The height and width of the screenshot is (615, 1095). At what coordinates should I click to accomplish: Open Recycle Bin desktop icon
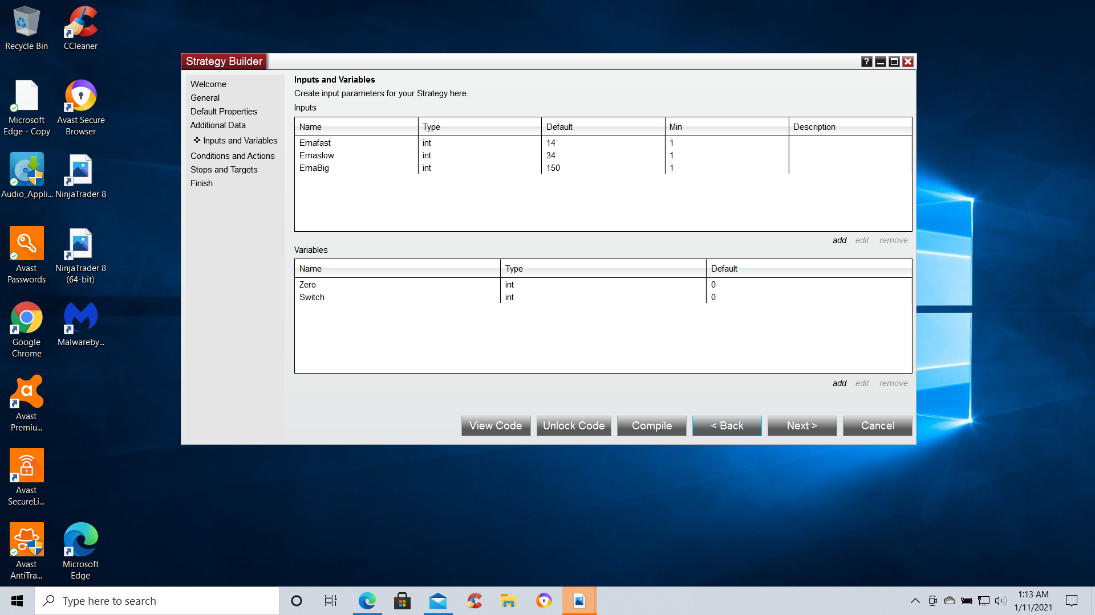[x=26, y=28]
